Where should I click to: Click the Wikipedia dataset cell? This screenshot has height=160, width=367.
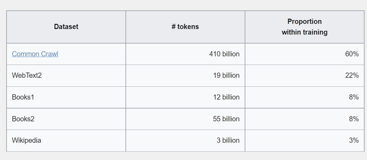point(66,140)
